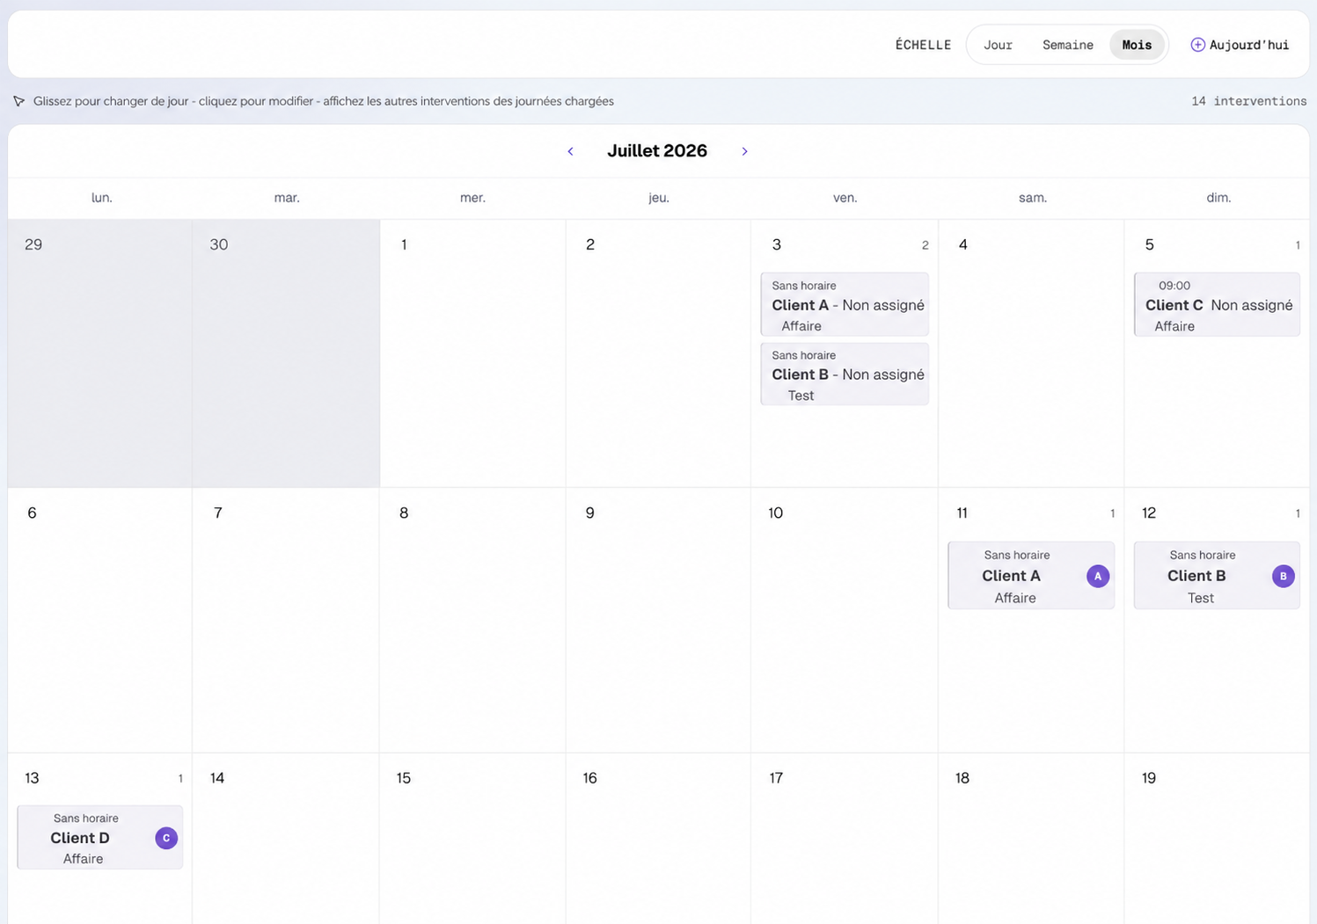Image resolution: width=1317 pixels, height=924 pixels.
Task: Select day number 2 cell
Action: click(x=658, y=353)
